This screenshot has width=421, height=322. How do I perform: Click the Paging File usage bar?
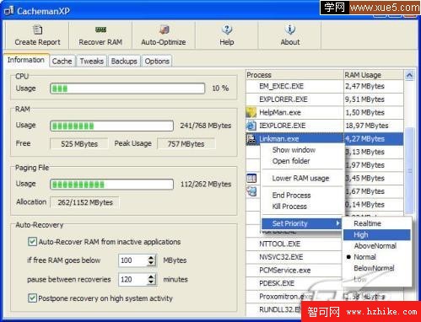[x=111, y=185]
